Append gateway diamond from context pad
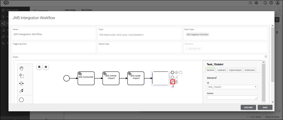The height and width of the screenshot is (120, 283). pos(176,73)
